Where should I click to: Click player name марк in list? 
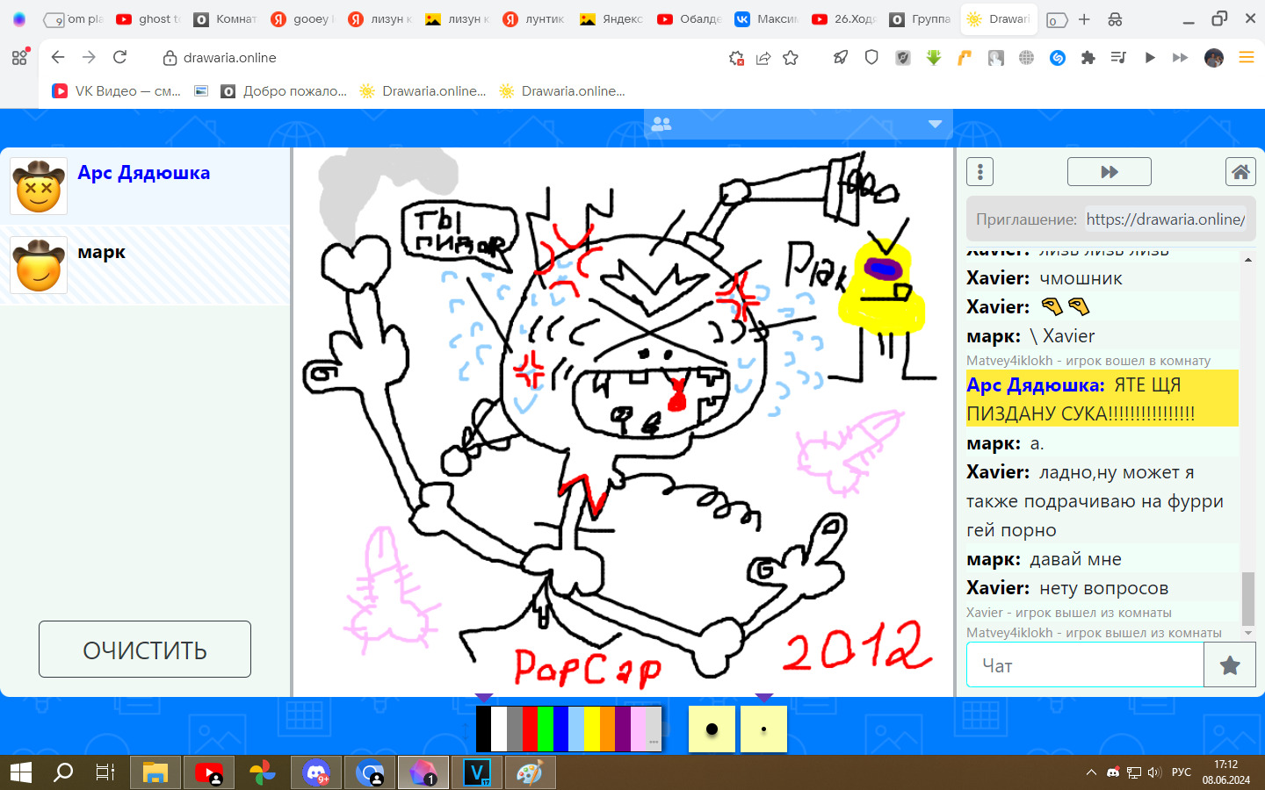(x=102, y=252)
